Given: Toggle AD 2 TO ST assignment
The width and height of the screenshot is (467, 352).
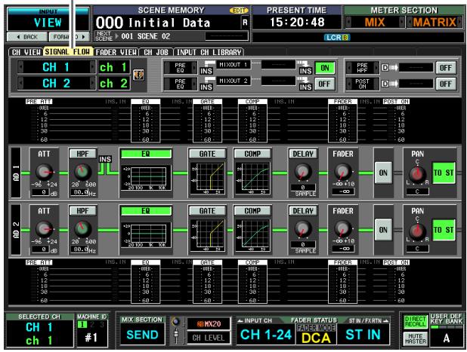Looking at the screenshot, I should tap(444, 230).
